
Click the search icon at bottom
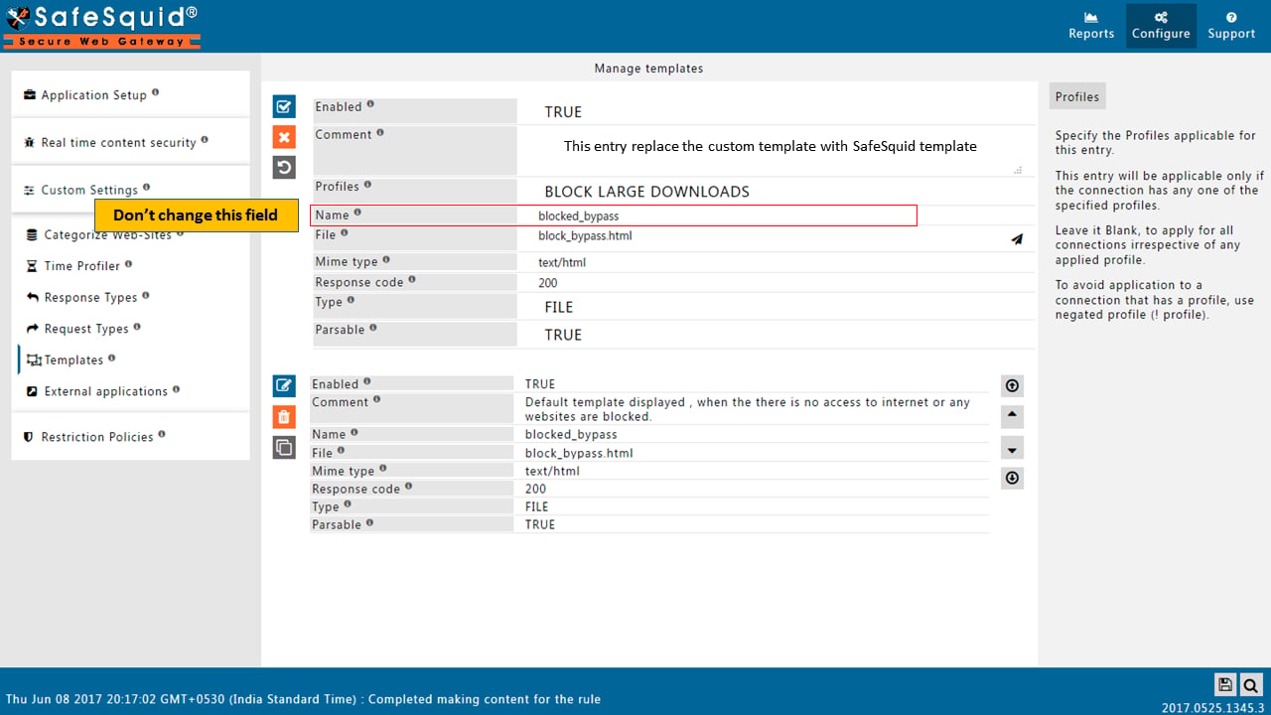tap(1251, 684)
